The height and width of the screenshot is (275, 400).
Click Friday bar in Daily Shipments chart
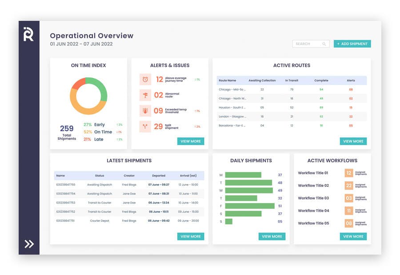(x=250, y=206)
